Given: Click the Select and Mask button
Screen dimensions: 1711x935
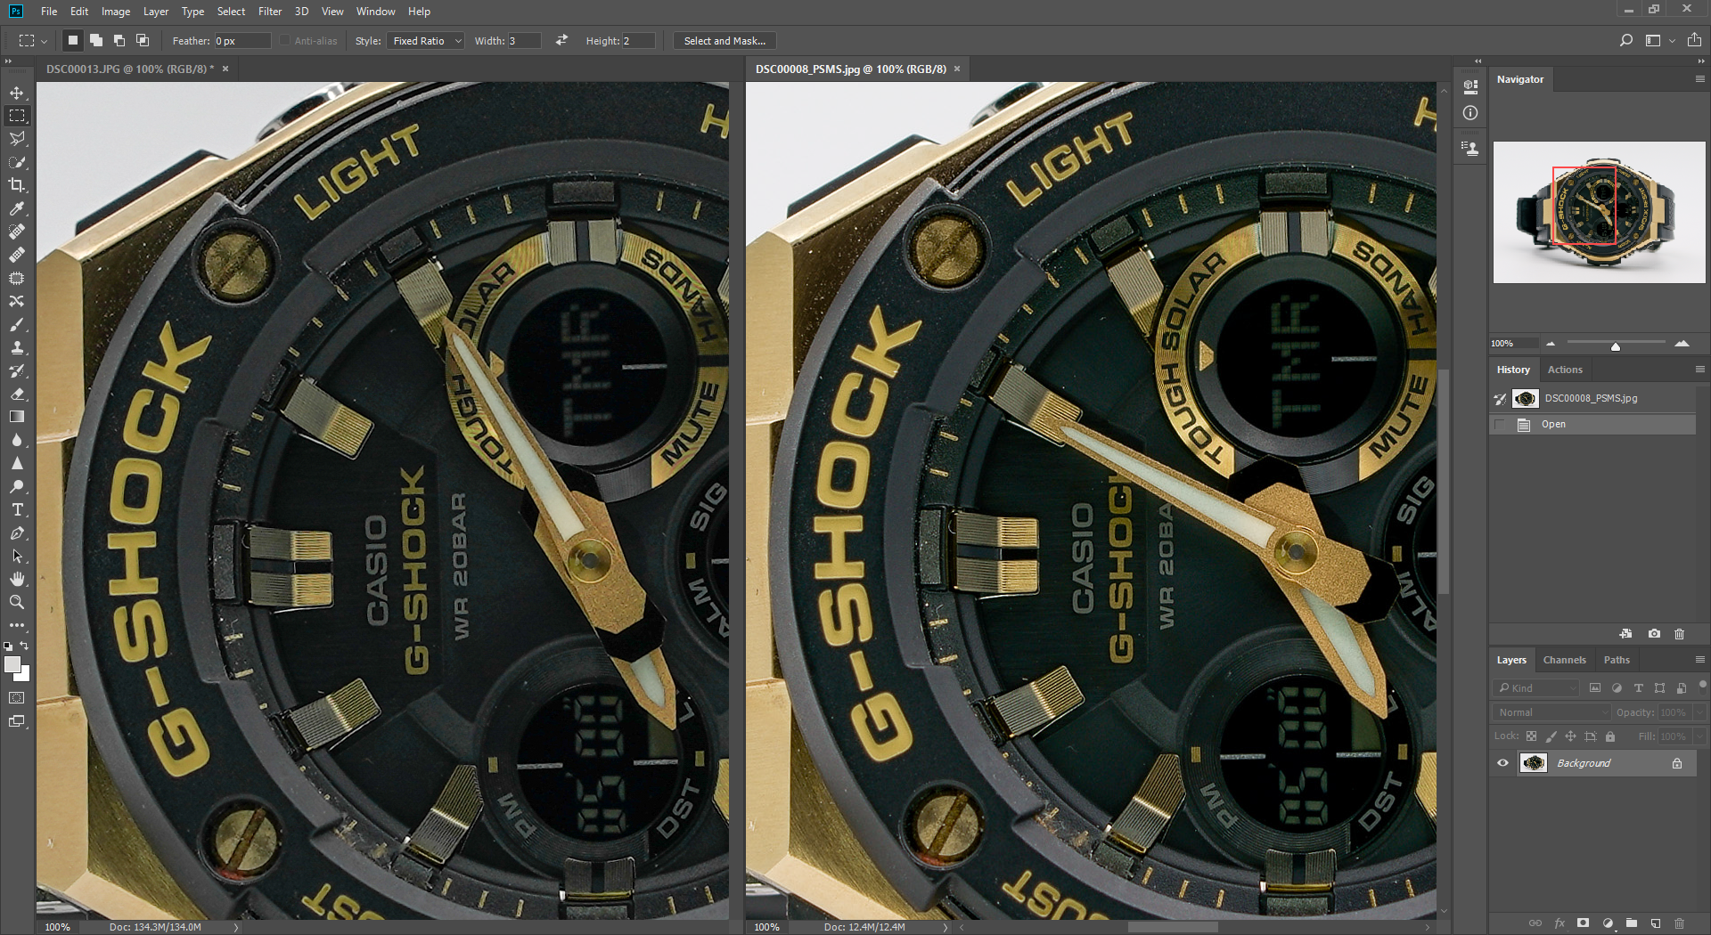Looking at the screenshot, I should point(725,41).
